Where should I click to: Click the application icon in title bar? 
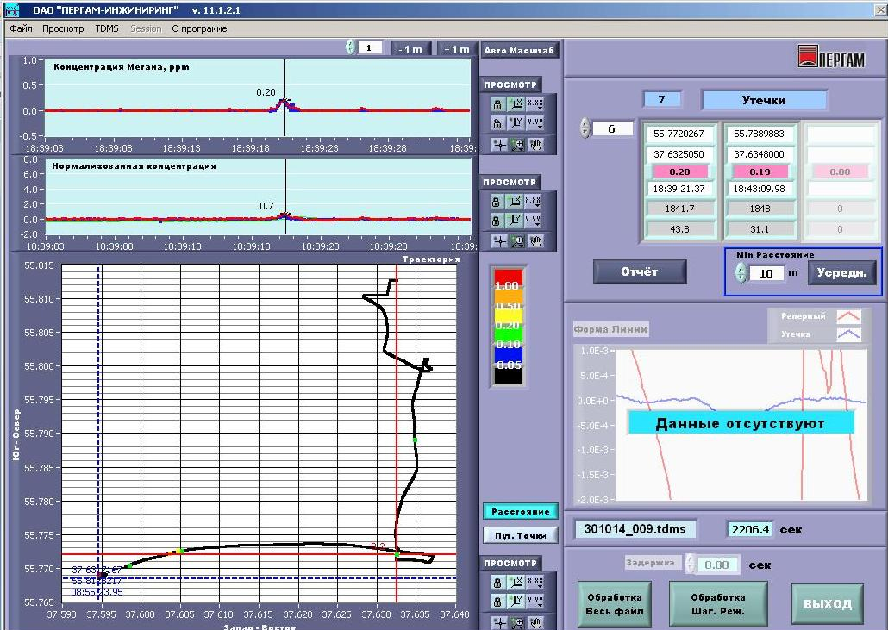click(12, 9)
